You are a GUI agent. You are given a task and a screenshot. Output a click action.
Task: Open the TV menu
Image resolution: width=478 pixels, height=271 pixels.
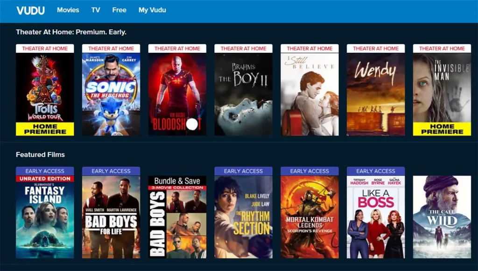[96, 10]
